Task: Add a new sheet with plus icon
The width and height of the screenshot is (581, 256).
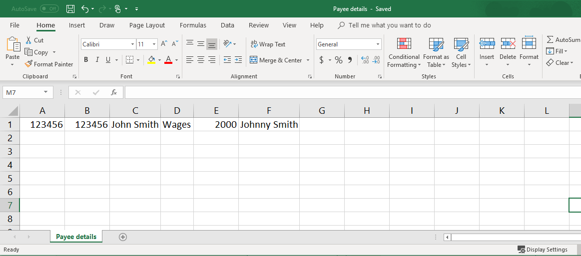Action: [123, 237]
